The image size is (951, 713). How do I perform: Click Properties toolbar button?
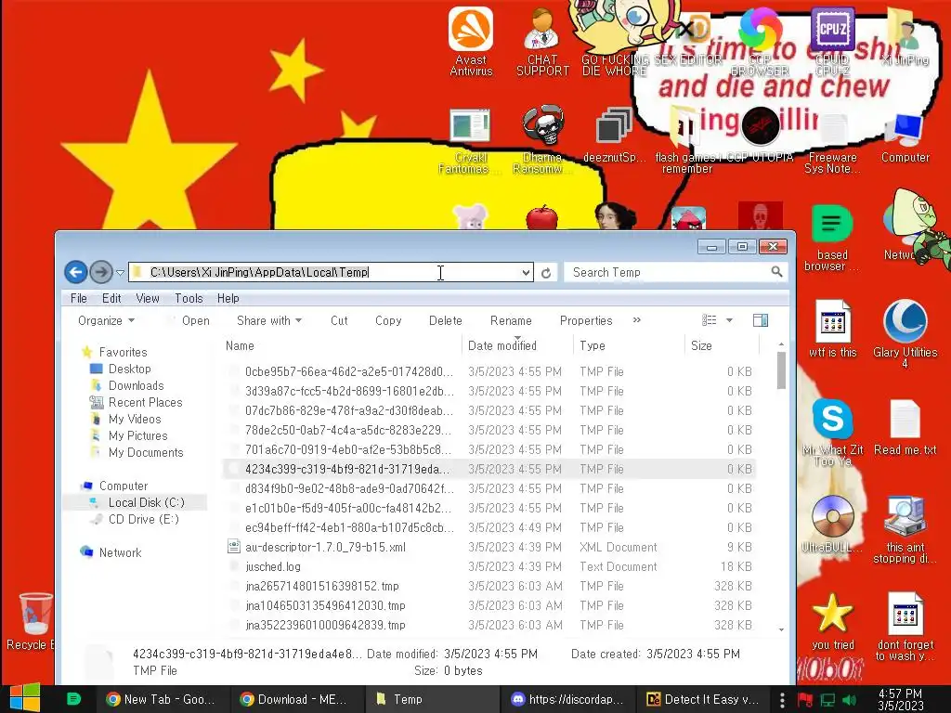(586, 320)
